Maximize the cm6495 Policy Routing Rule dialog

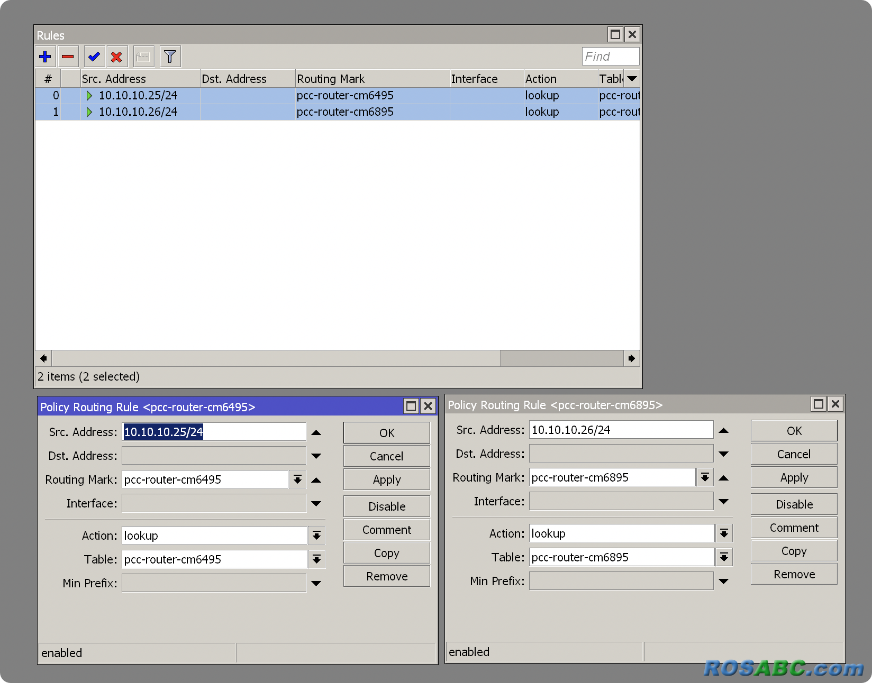tap(411, 406)
